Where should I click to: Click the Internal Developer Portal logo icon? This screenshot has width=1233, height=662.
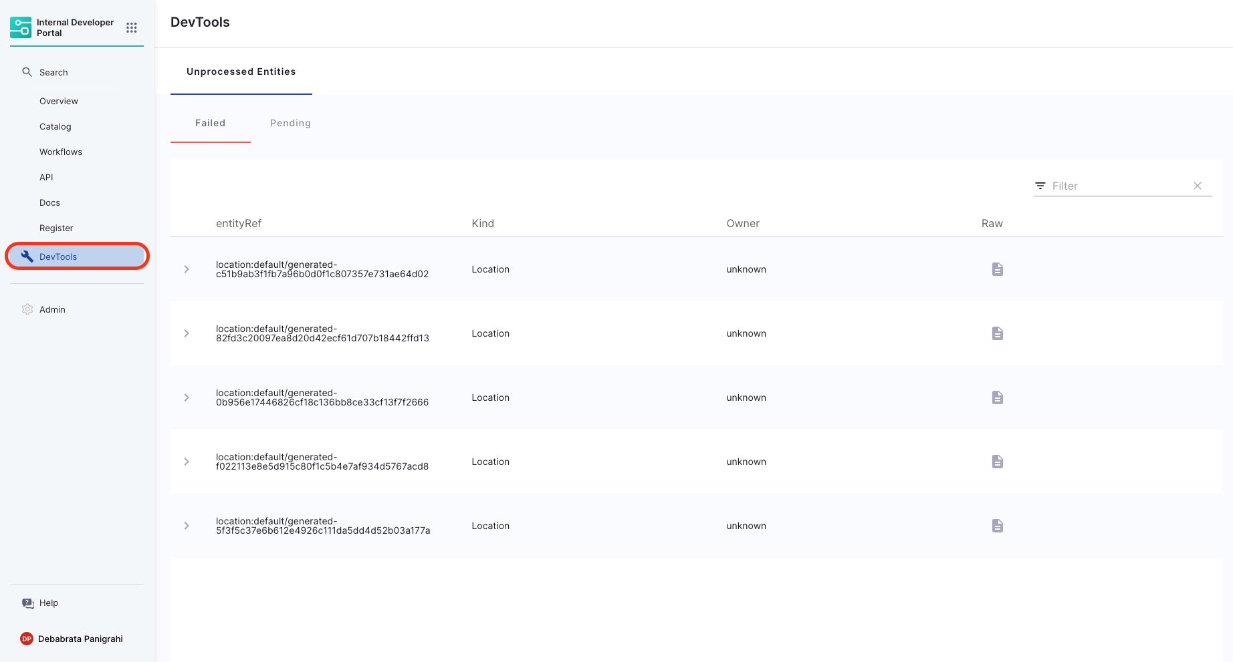21,27
